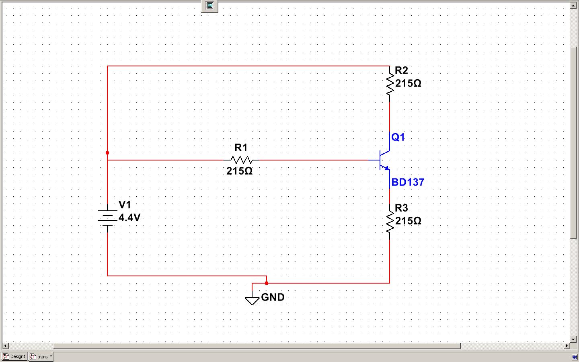Select the R1 reference label
The image size is (579, 362).
click(x=241, y=148)
